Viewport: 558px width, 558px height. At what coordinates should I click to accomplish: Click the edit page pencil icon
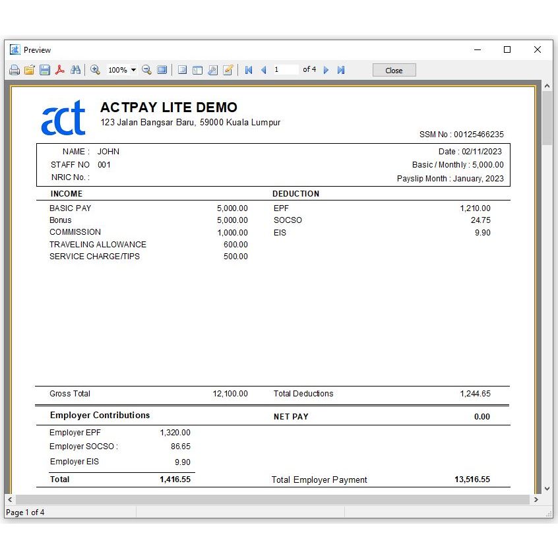point(228,70)
